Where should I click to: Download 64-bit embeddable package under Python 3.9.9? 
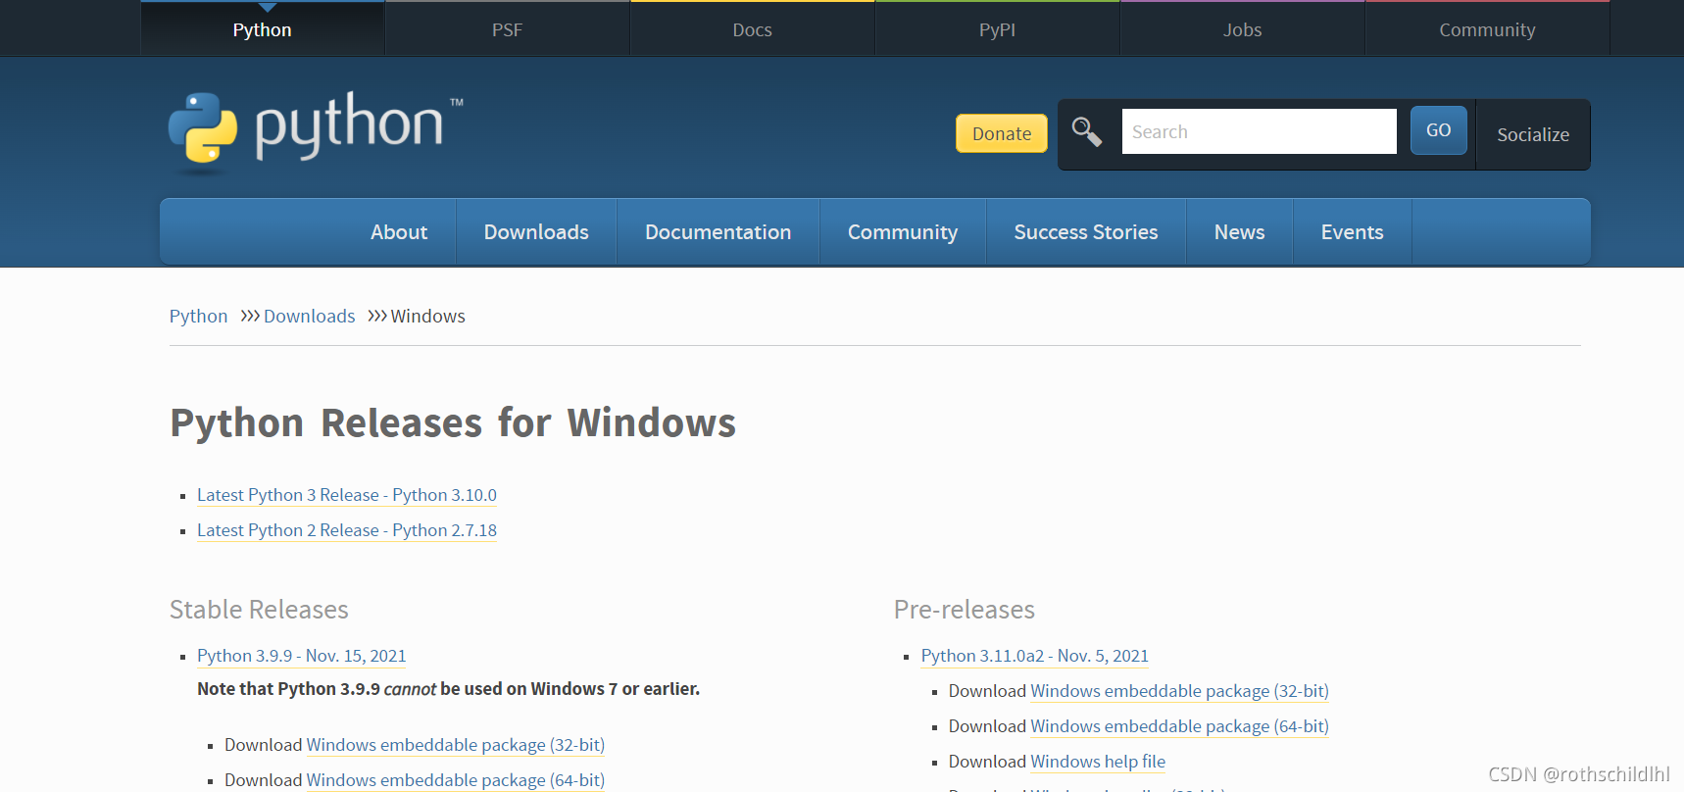[x=455, y=780]
